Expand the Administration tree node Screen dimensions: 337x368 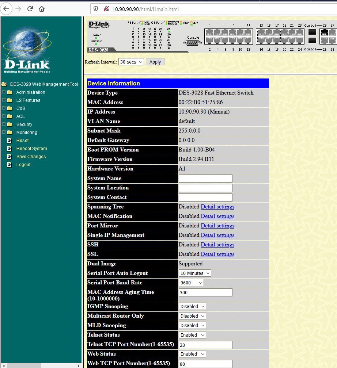4,92
